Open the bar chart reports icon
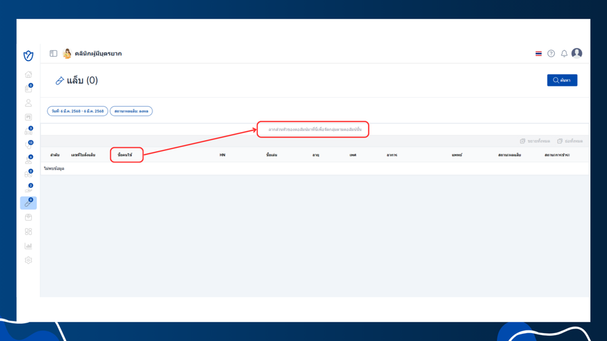 pos(28,246)
